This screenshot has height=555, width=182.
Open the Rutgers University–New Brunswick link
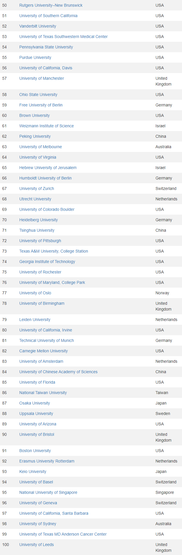tap(51, 5)
